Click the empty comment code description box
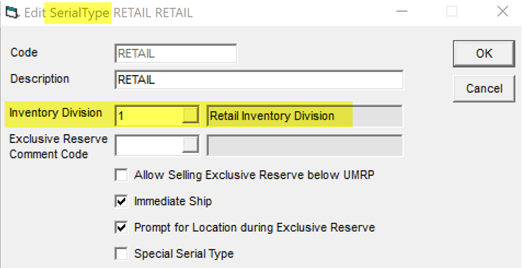 click(x=305, y=145)
